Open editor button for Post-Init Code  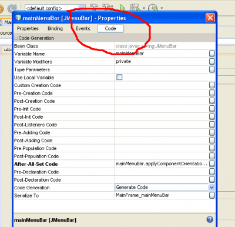pos(212,116)
